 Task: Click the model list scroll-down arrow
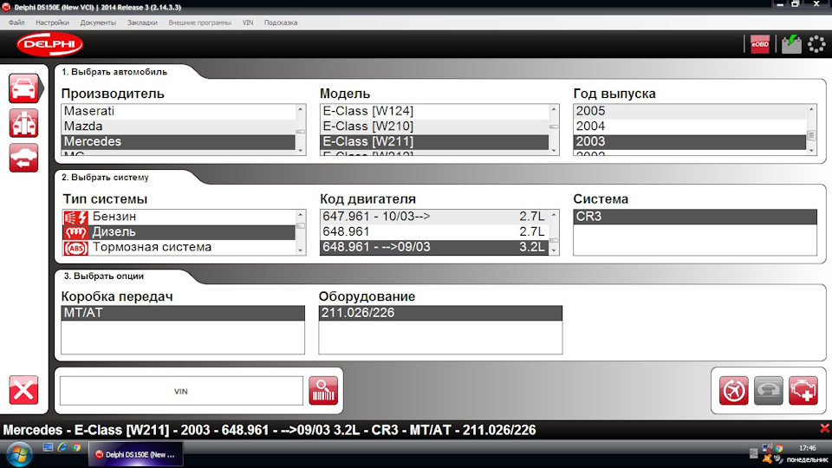click(x=554, y=150)
